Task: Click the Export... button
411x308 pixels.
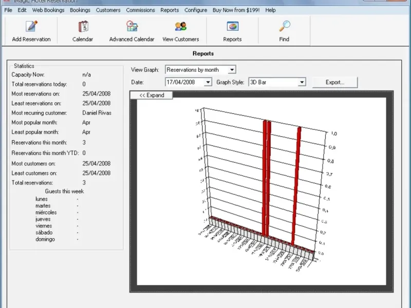Action: (x=335, y=82)
